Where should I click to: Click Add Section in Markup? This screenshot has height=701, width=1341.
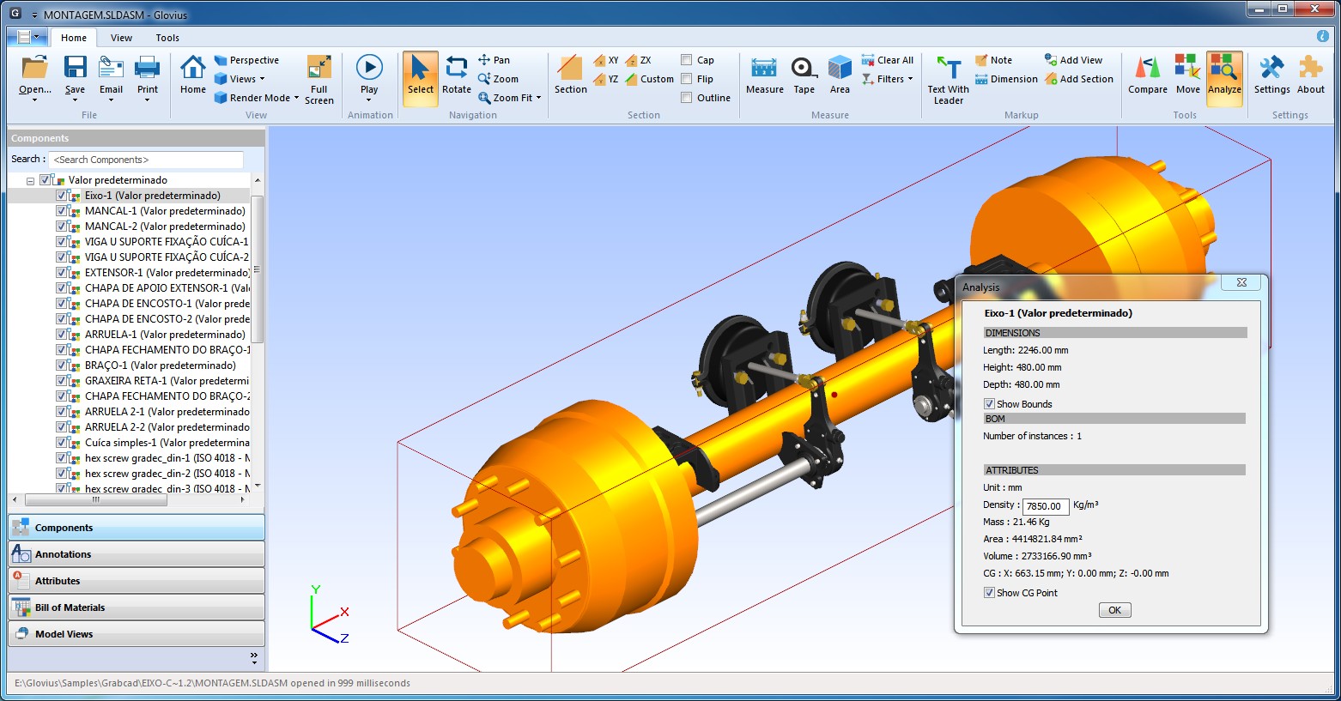(x=1079, y=79)
